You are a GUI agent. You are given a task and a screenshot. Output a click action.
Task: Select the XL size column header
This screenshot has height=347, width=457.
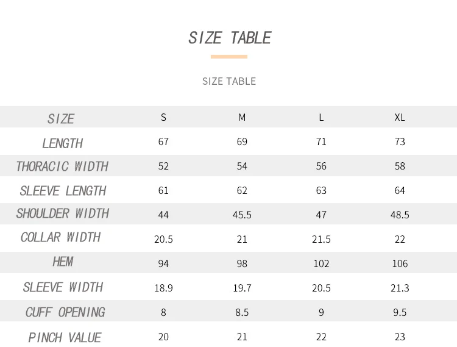tap(400, 117)
